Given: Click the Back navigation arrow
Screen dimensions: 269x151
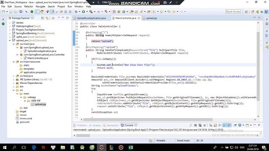Looking at the screenshot, I should click(x=174, y=12).
